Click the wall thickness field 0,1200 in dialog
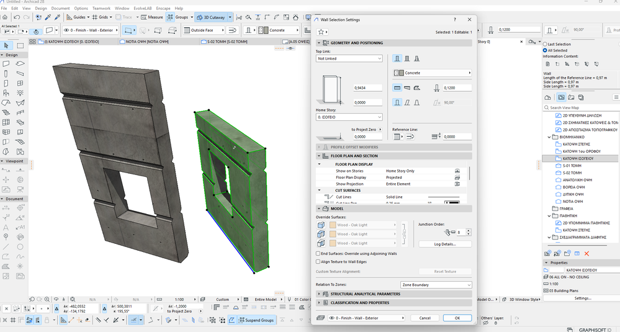This screenshot has height=332, width=620. coord(457,87)
